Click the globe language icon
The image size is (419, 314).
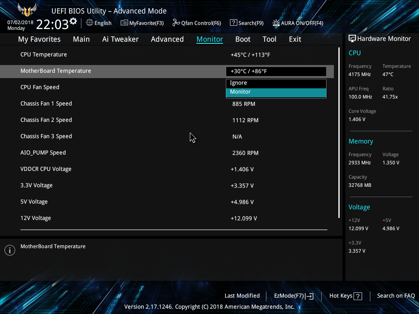(90, 23)
